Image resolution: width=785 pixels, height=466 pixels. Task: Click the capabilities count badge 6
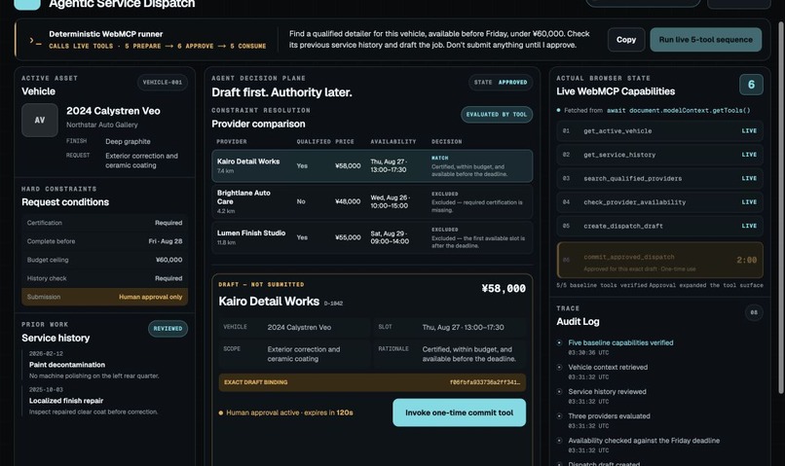[751, 85]
